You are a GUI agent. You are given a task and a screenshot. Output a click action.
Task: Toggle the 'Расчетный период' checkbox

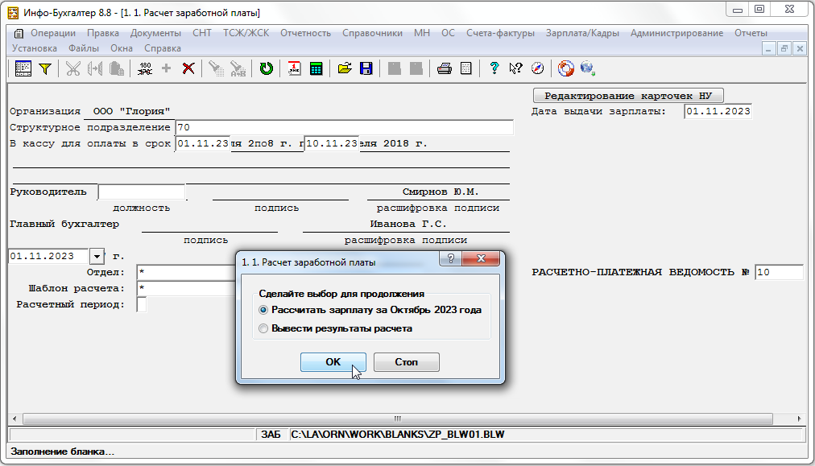pos(142,305)
